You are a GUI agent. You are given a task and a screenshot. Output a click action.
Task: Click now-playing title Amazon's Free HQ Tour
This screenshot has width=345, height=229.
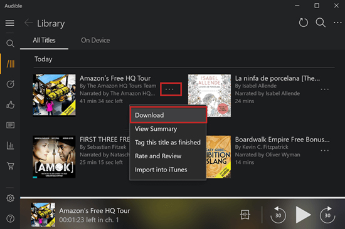95,211
